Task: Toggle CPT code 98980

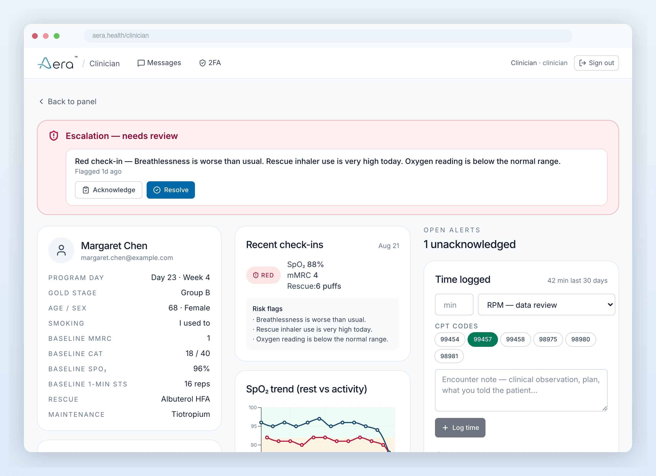Action: point(581,339)
